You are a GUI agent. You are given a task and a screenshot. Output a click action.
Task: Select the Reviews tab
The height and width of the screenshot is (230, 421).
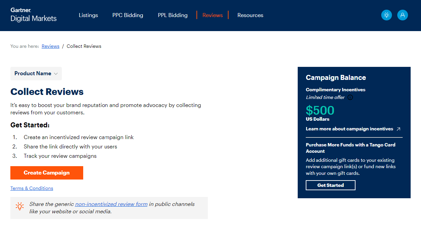[213, 15]
